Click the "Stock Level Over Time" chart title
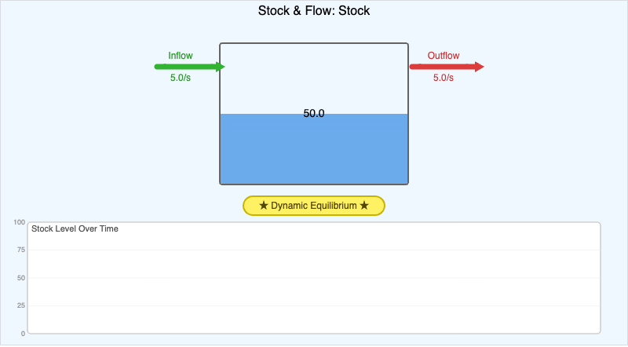628x347 pixels. pyautogui.click(x=75, y=228)
